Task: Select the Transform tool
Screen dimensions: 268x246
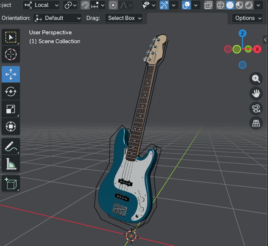Action: (x=11, y=126)
